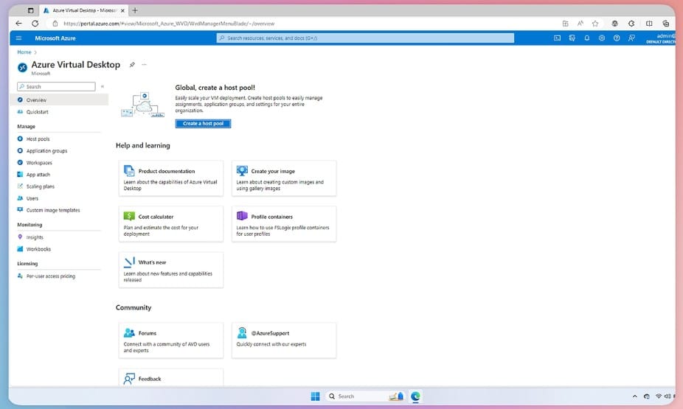Open browser split screen icon
683x409 pixels.
point(649,24)
